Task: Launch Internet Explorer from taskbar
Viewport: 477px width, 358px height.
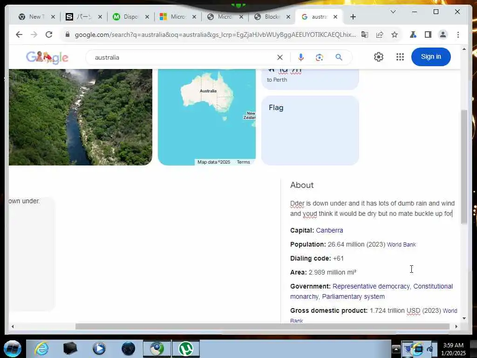Action: tap(41, 349)
